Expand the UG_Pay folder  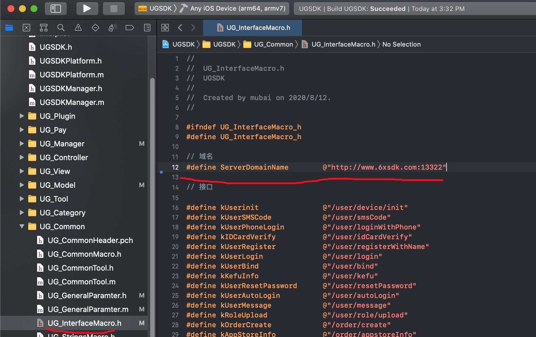point(22,130)
